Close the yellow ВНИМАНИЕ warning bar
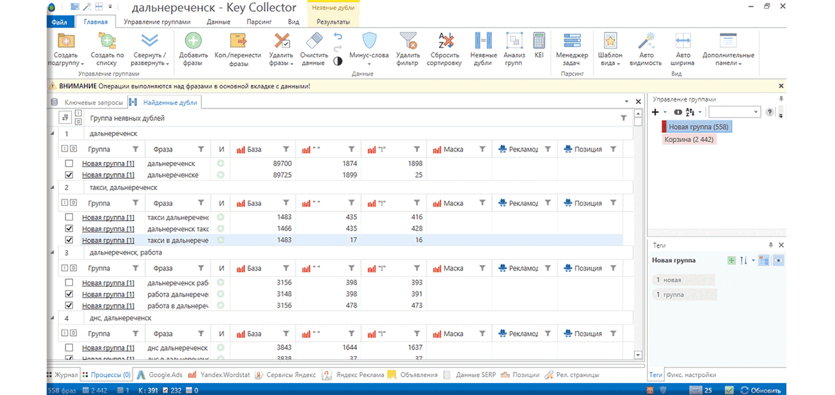 click(781, 86)
